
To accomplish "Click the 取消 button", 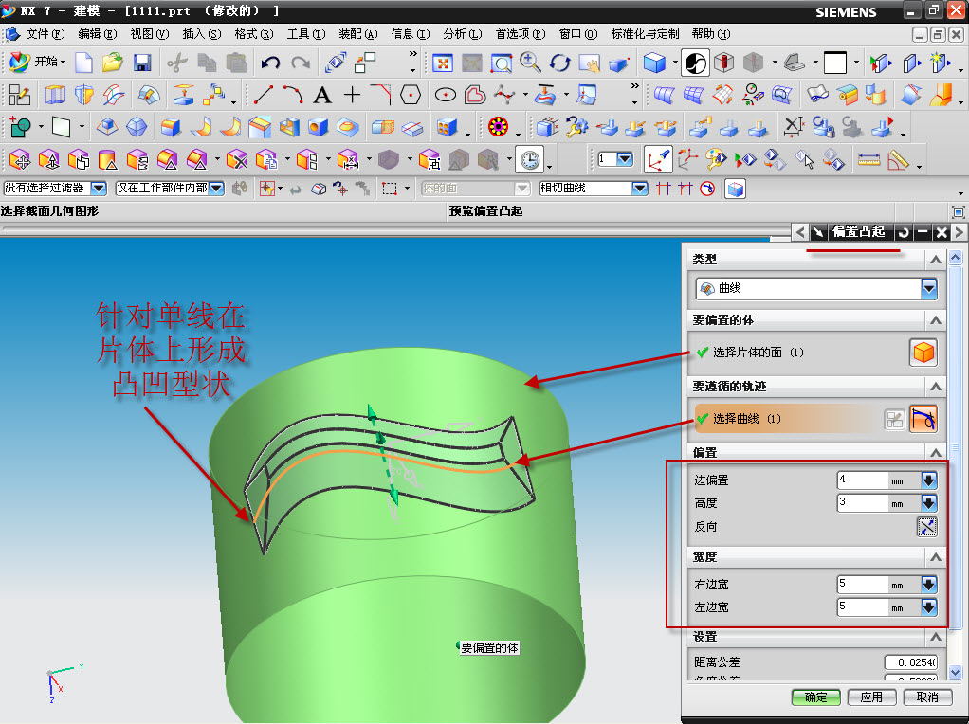I will [927, 697].
